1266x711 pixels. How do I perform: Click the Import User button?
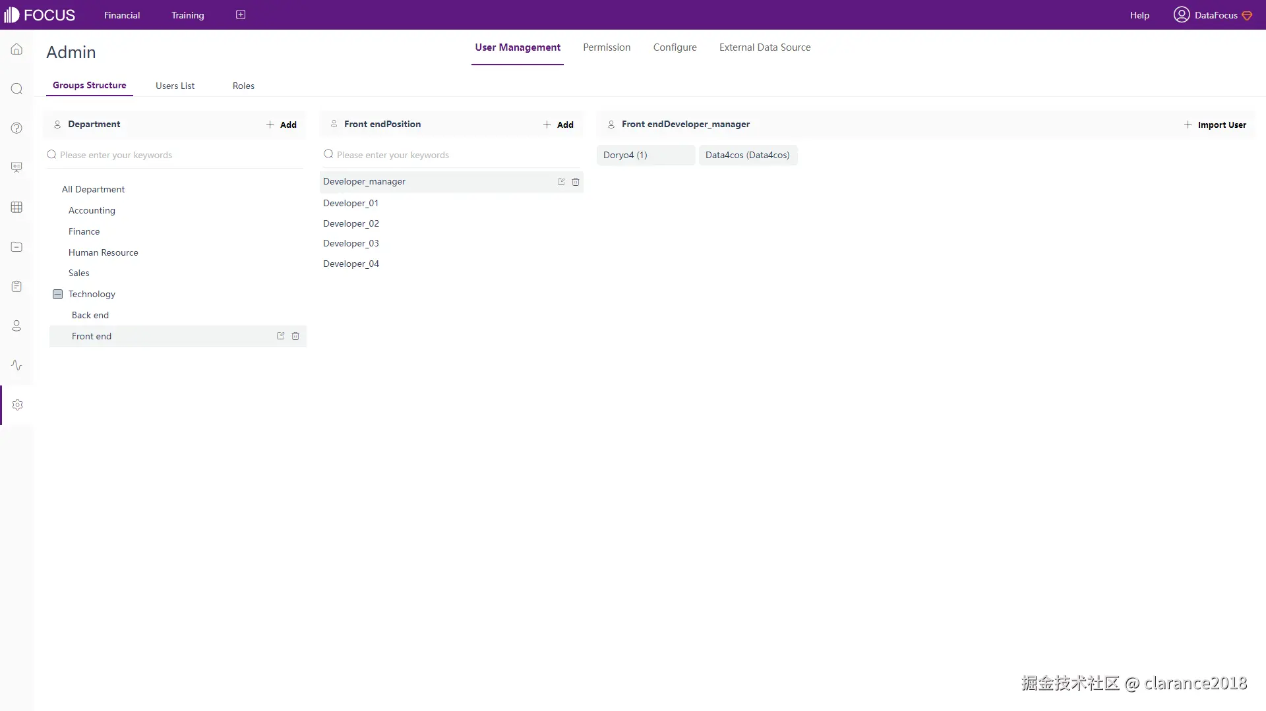1215,125
